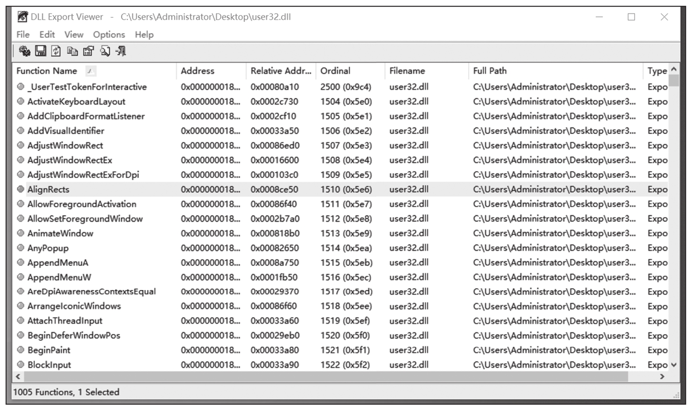Screen dimensions: 692x410
Task: Click the Exit door toolbar icon
Action: click(121, 51)
